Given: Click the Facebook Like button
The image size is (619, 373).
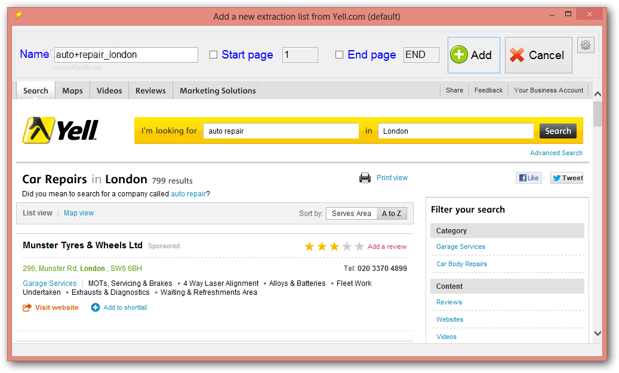Looking at the screenshot, I should pos(529,178).
